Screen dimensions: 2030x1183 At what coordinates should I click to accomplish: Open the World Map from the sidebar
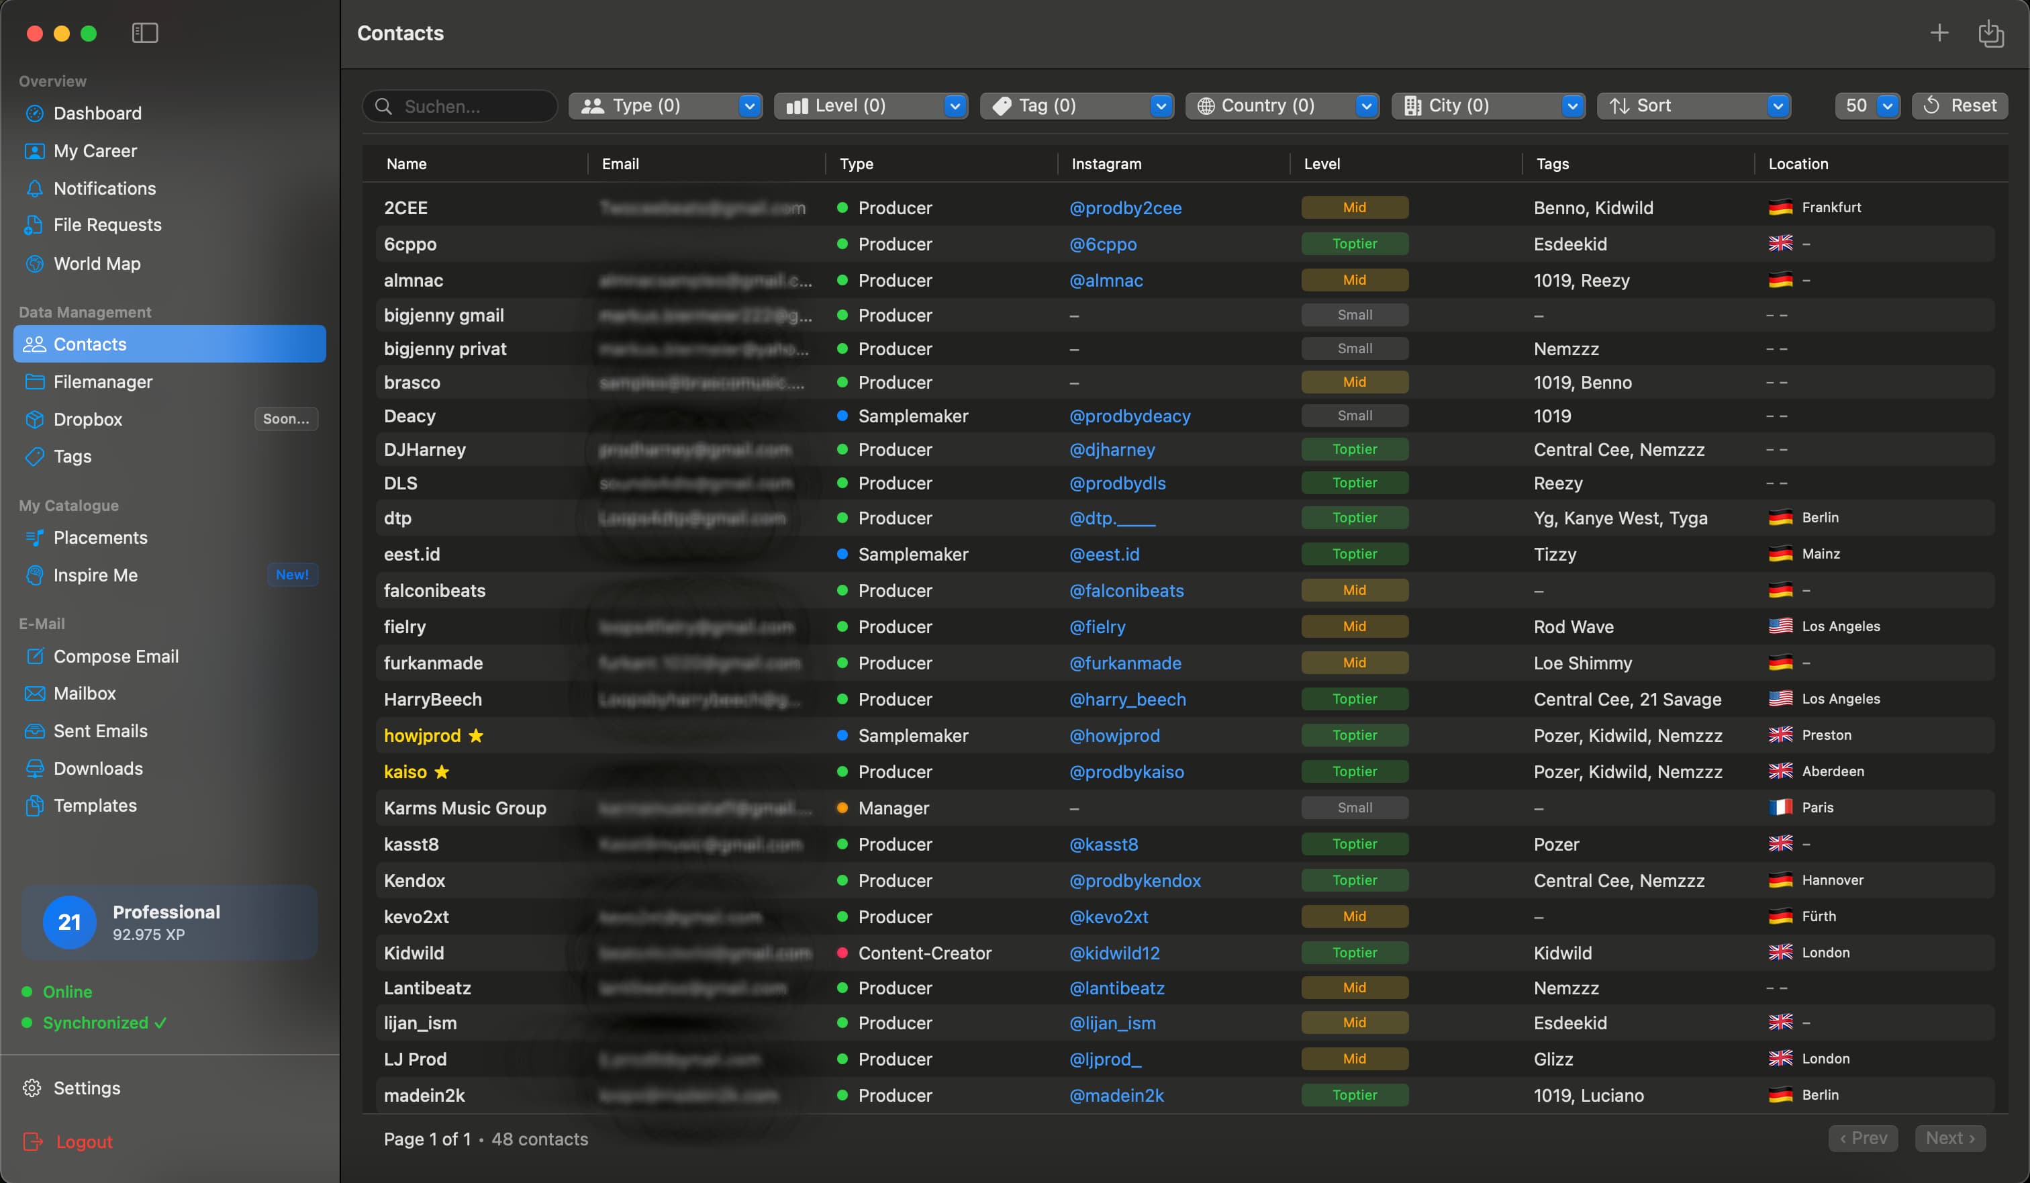pyautogui.click(x=97, y=263)
